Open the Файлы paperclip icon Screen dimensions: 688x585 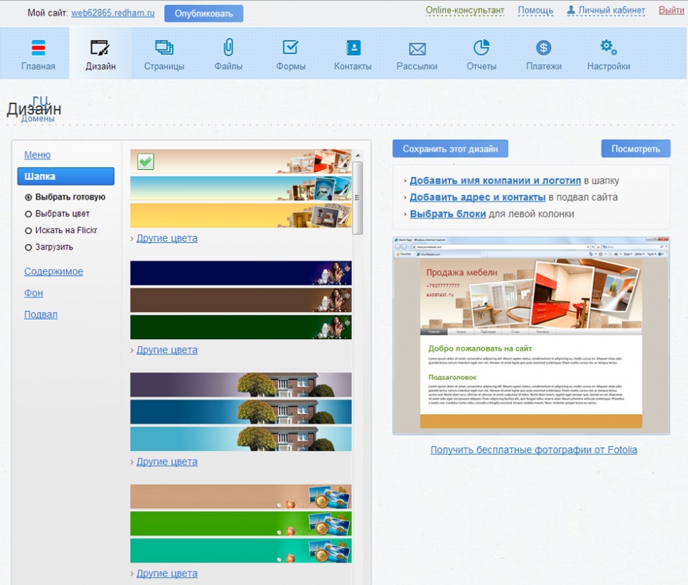(x=228, y=47)
